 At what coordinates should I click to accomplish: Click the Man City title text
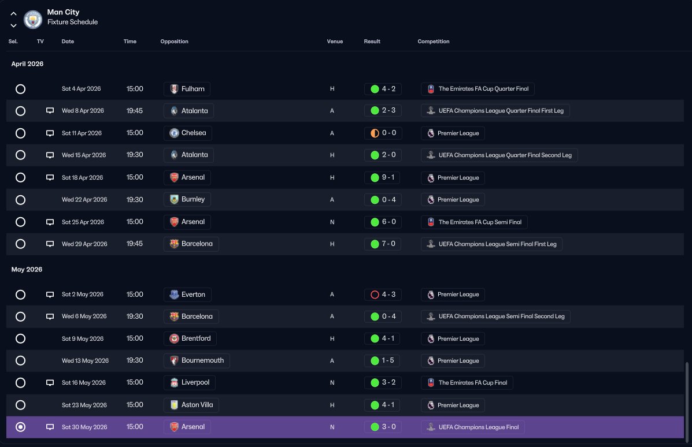click(x=63, y=12)
